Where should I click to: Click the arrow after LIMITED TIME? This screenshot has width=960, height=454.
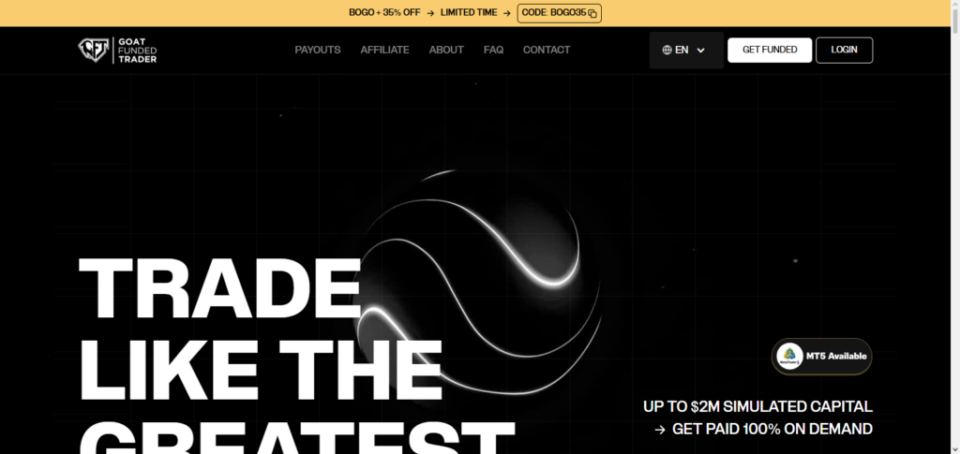tap(506, 13)
